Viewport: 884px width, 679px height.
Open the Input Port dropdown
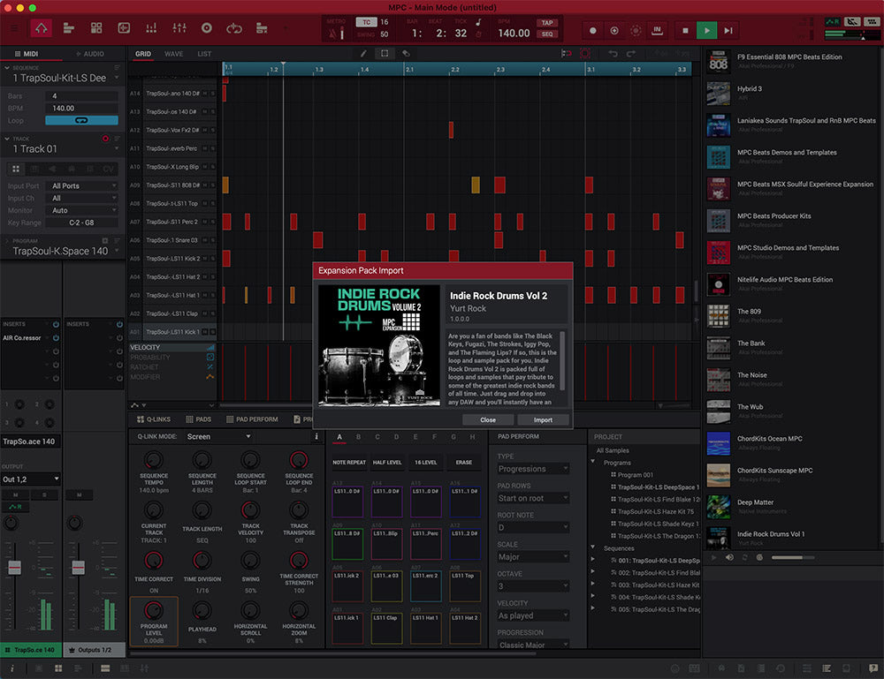tap(83, 186)
